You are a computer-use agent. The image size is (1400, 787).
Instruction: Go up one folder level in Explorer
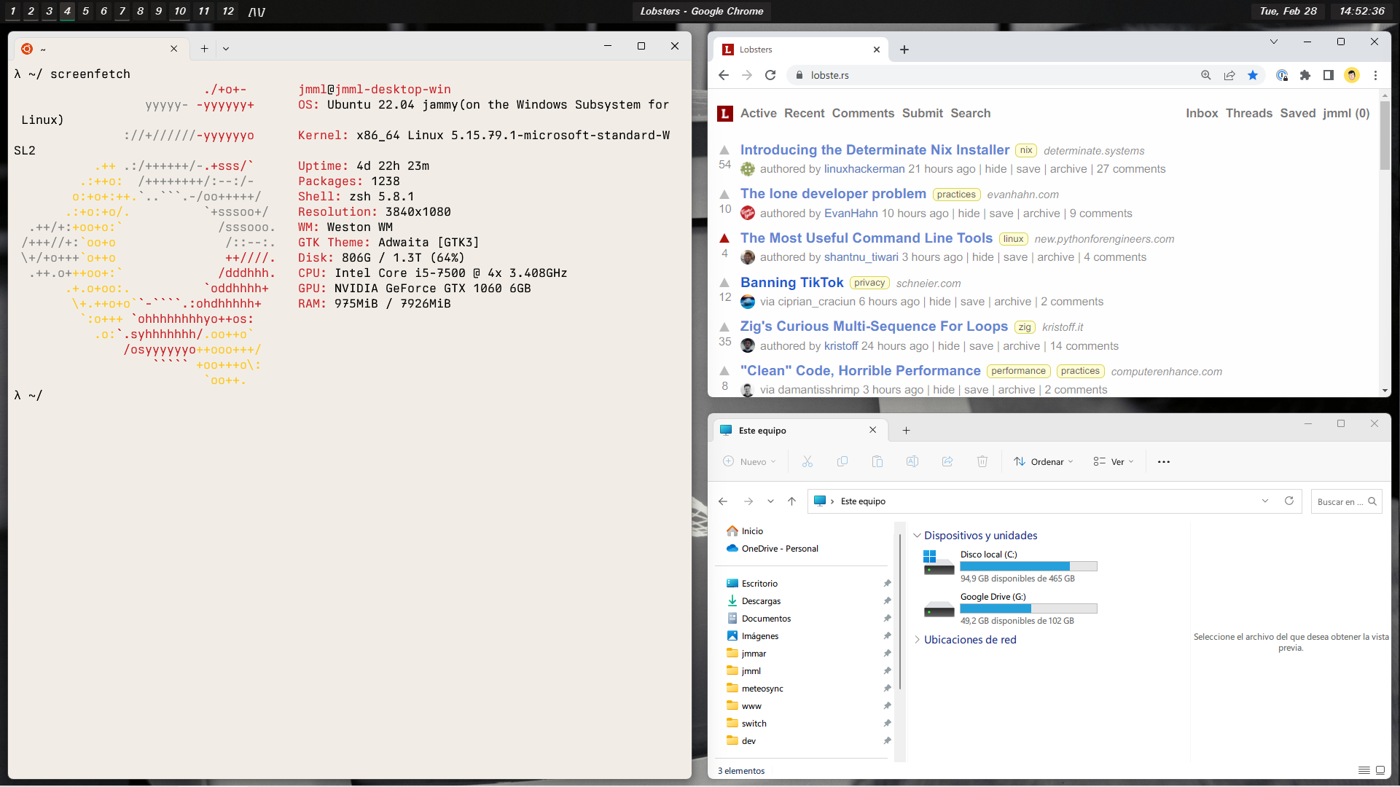click(791, 501)
